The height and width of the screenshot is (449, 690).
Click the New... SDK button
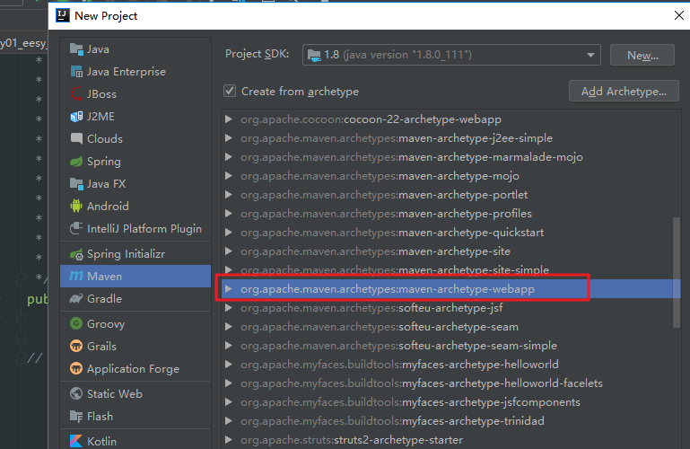642,55
